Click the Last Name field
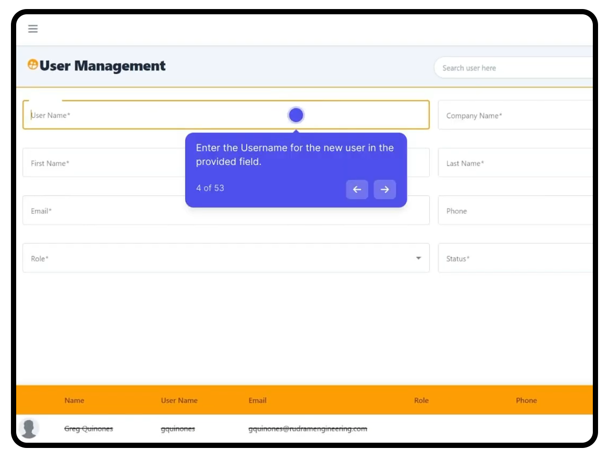Viewport: 609px width, 457px height. (x=515, y=162)
